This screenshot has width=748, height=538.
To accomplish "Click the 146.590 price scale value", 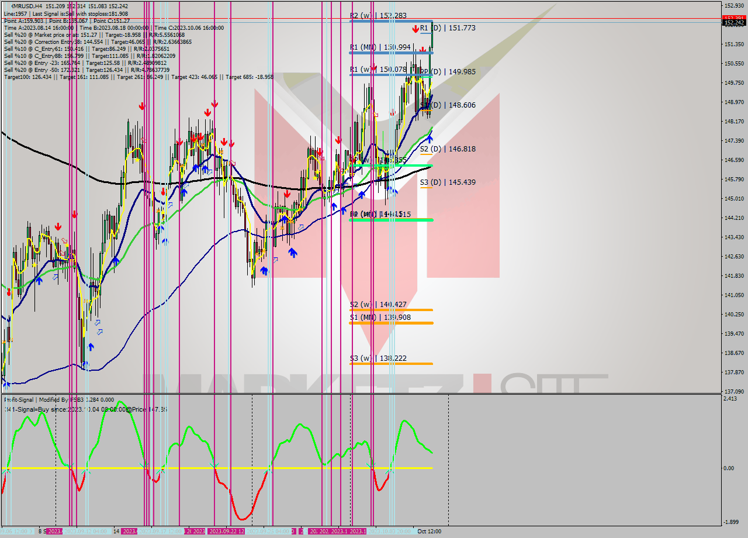I will click(x=734, y=160).
